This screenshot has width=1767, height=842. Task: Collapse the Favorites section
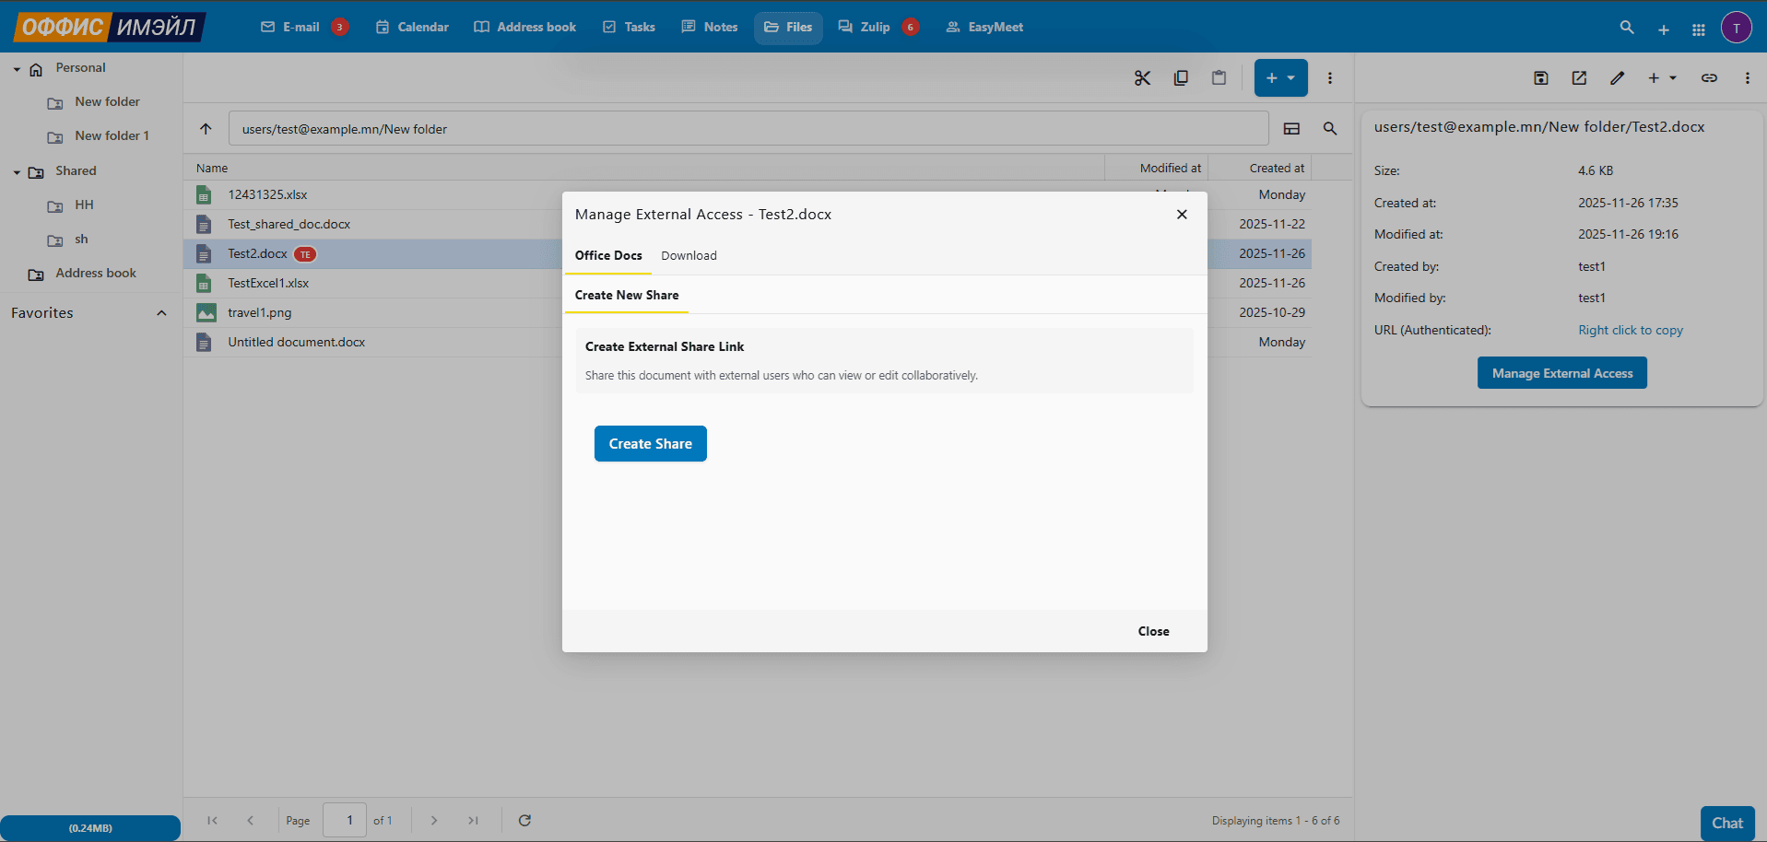pos(161,313)
